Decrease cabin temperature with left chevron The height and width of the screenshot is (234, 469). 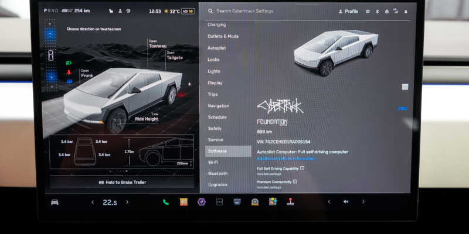tap(93, 202)
